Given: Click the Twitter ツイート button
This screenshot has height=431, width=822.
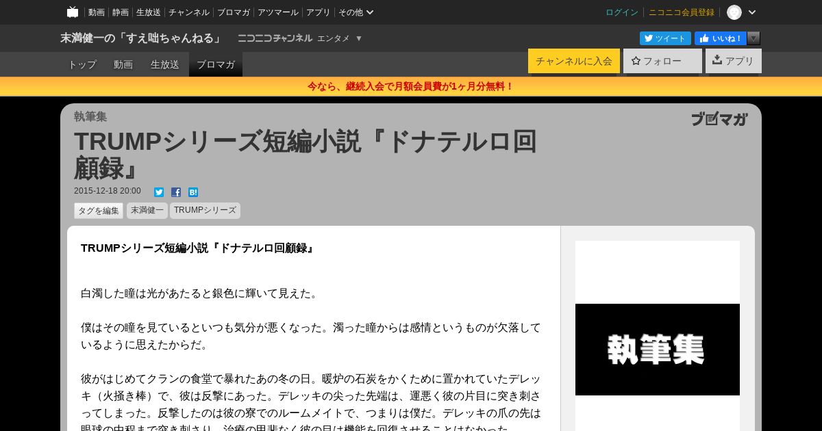Looking at the screenshot, I should click(x=665, y=38).
